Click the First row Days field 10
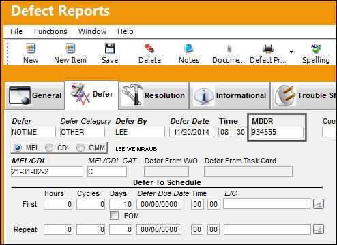 (121, 204)
